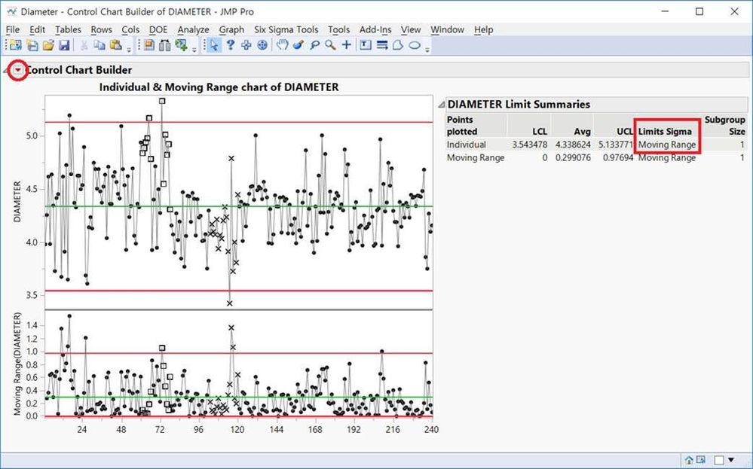Collapse the Control Chart Builder outline
Image resolution: width=753 pixels, height=469 pixels.
pos(7,70)
